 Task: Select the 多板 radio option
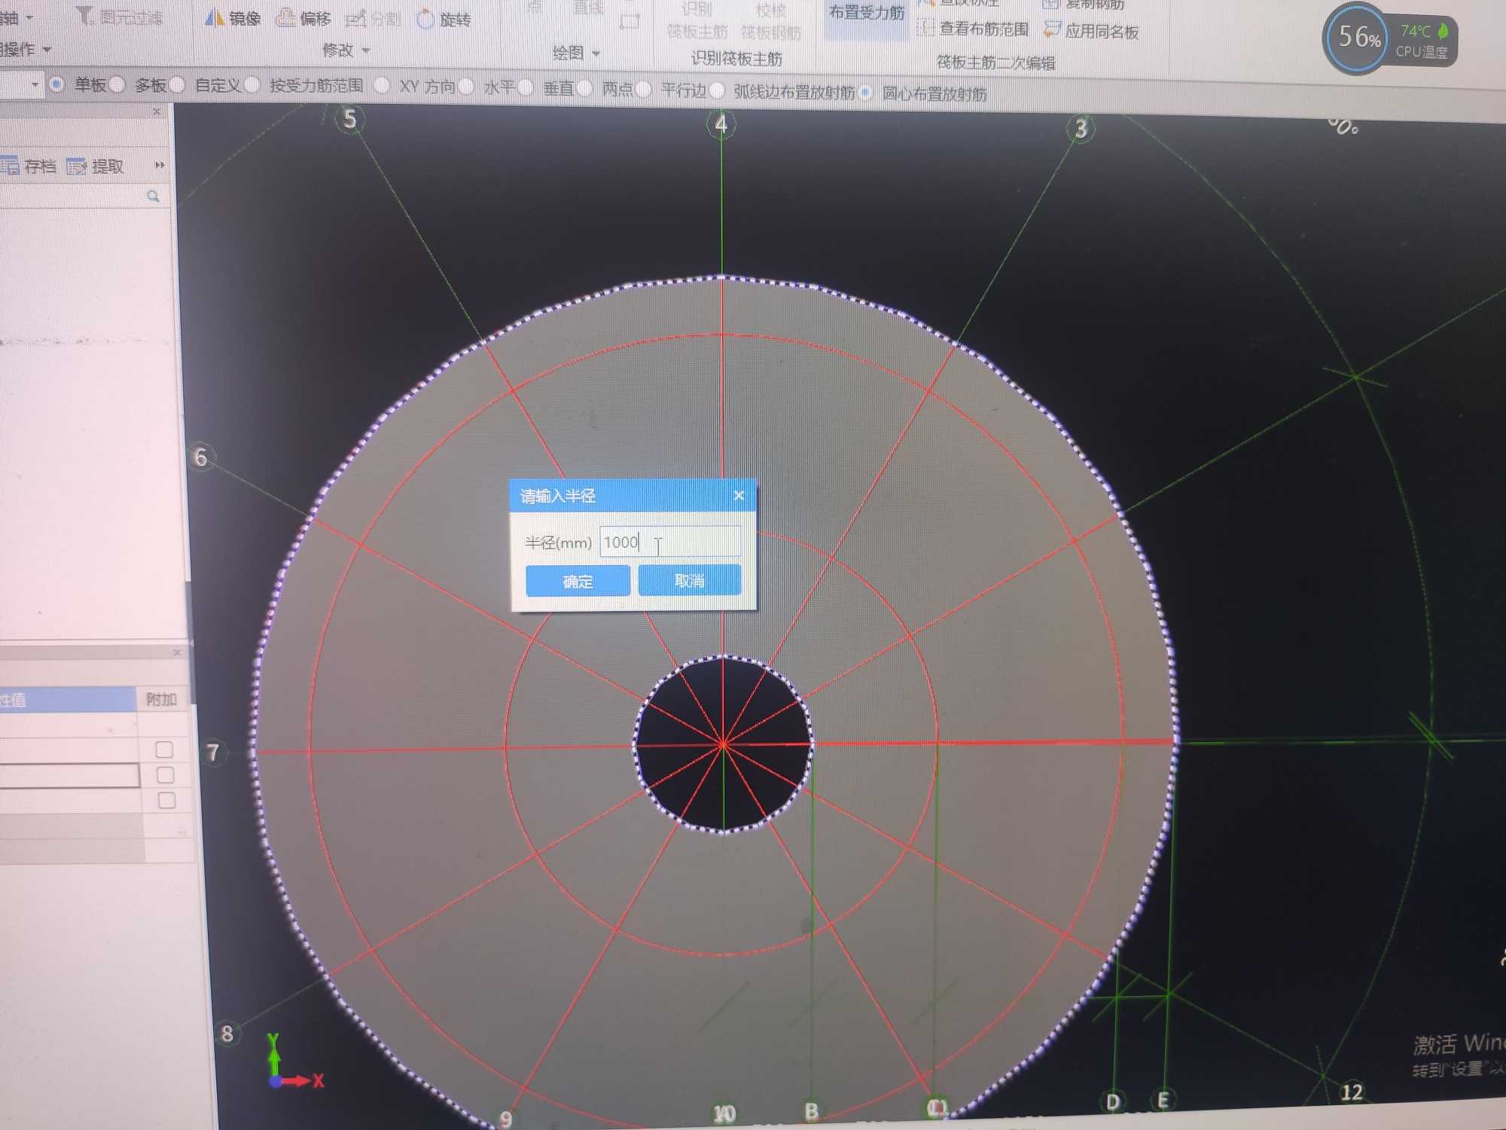117,85
